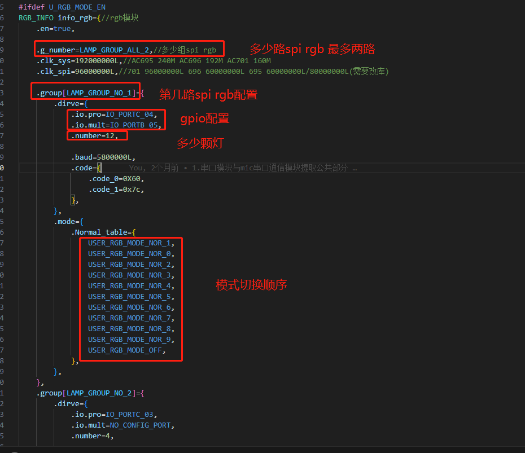Click USER_RGB_MODE_NOR_9 entry
Image resolution: width=525 pixels, height=453 pixels.
click(x=131, y=340)
